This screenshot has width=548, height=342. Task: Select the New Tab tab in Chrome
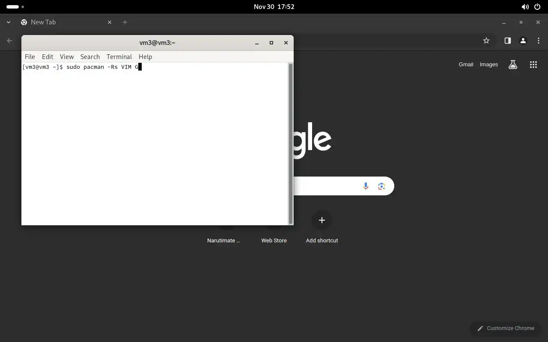point(66,22)
